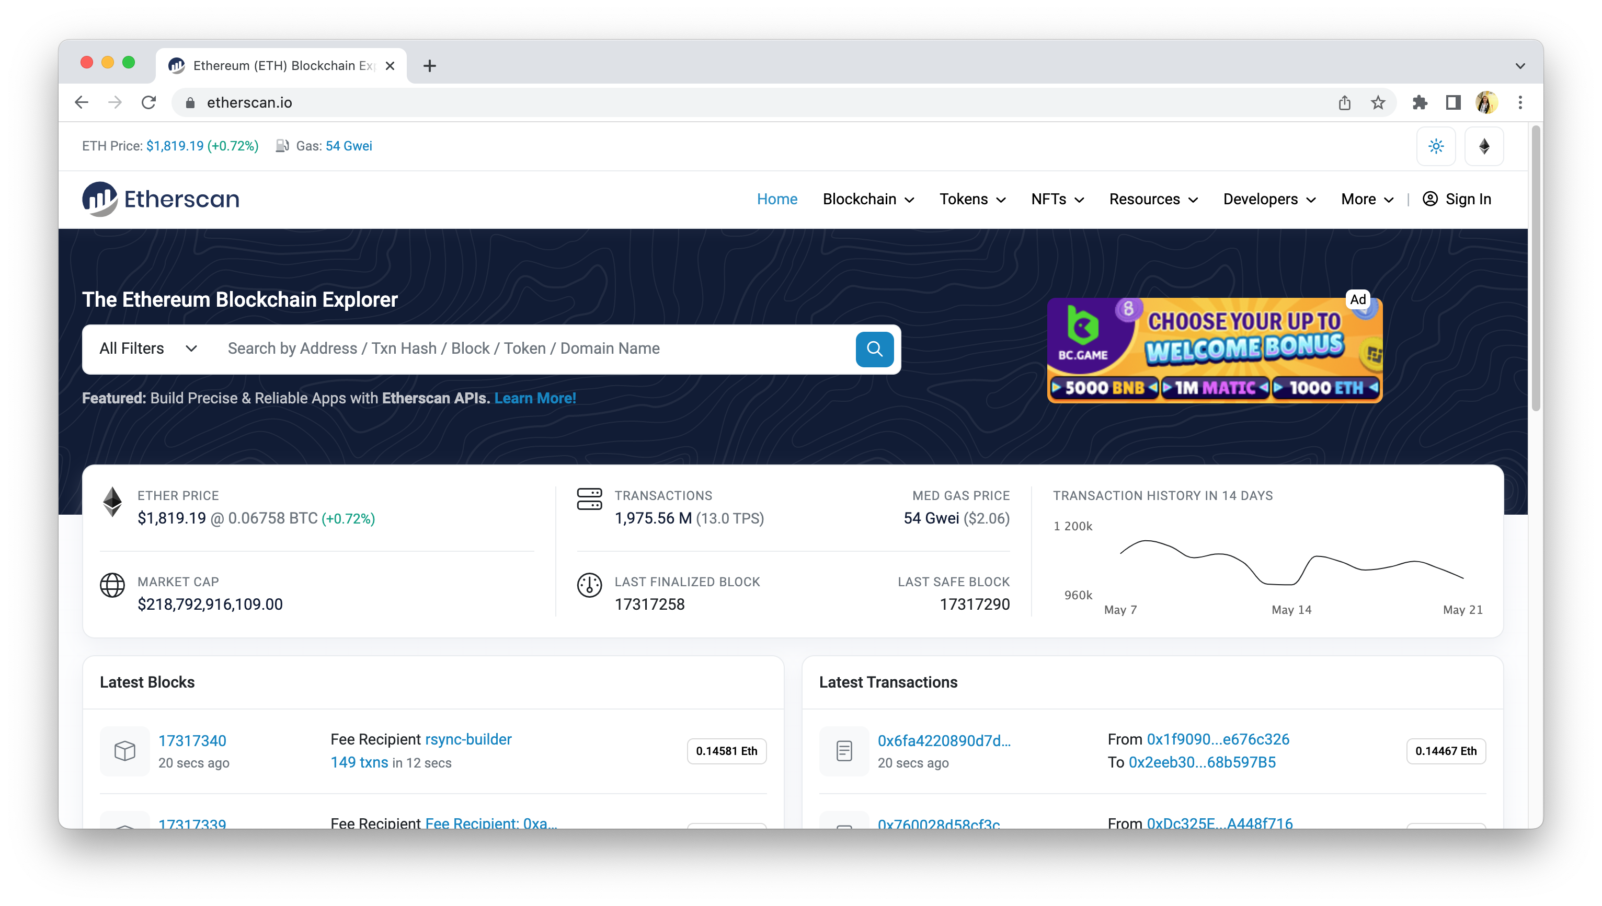Click the 0.14581 Eth block reward badge

point(726,751)
